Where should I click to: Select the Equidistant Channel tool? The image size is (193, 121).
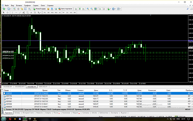[24, 12]
